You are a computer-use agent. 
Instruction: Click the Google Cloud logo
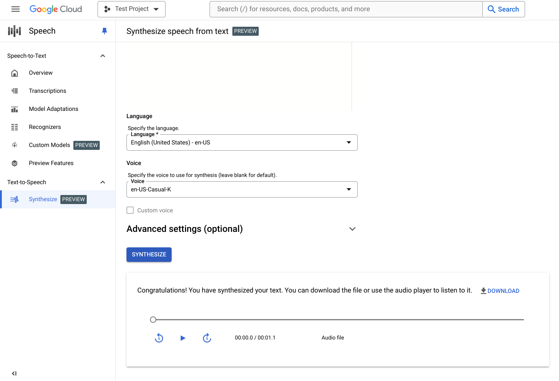tap(56, 9)
